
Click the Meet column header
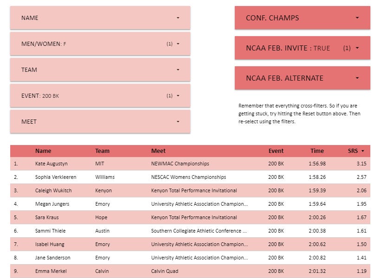(x=158, y=151)
